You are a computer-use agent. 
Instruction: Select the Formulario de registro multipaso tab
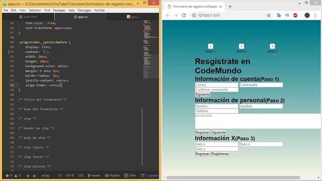(195, 7)
